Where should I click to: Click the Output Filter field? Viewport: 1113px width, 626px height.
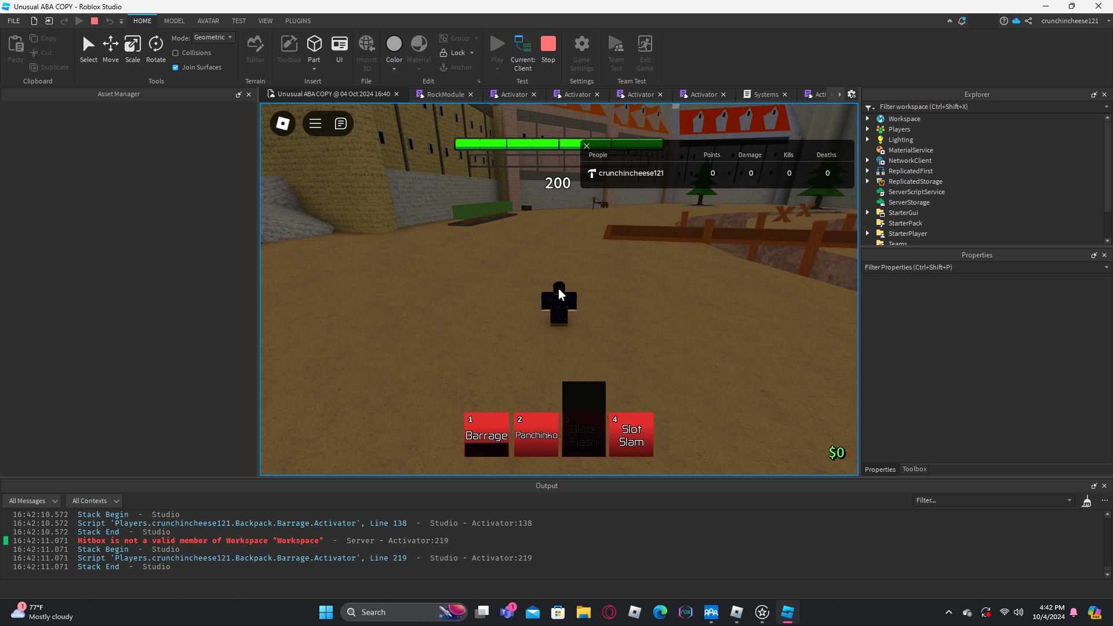pos(994,500)
